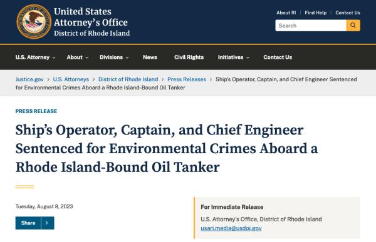376x242 pixels.
Task: Select Contact Us in the main navigation bar
Action: pyautogui.click(x=278, y=57)
